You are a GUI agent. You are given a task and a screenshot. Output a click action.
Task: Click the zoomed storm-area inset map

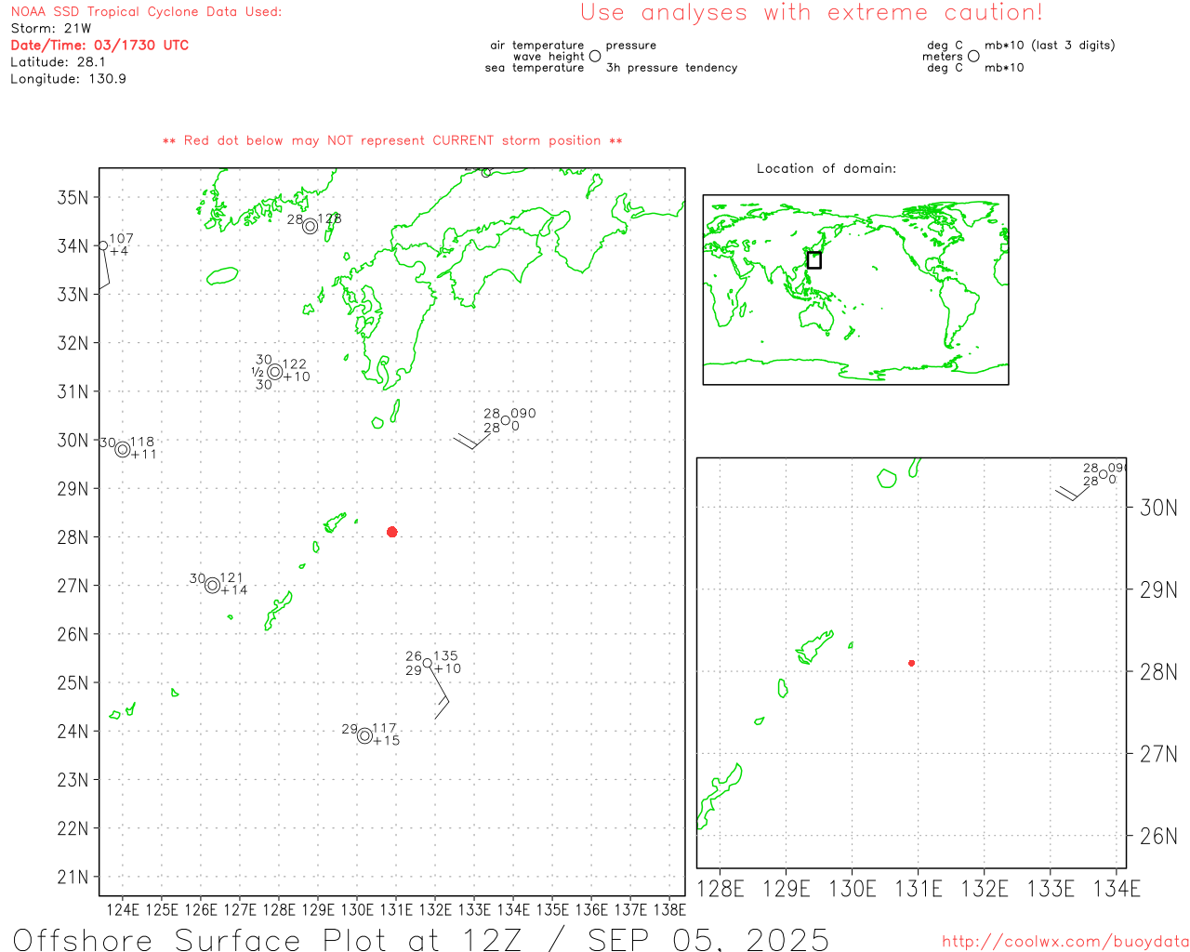click(x=911, y=663)
